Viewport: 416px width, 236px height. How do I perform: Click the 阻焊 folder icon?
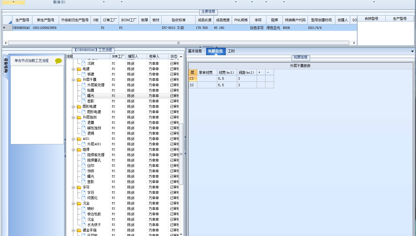(79, 150)
